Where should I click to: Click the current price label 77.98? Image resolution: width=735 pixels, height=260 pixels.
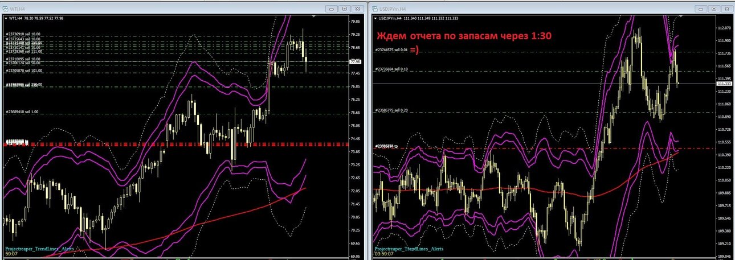356,61
